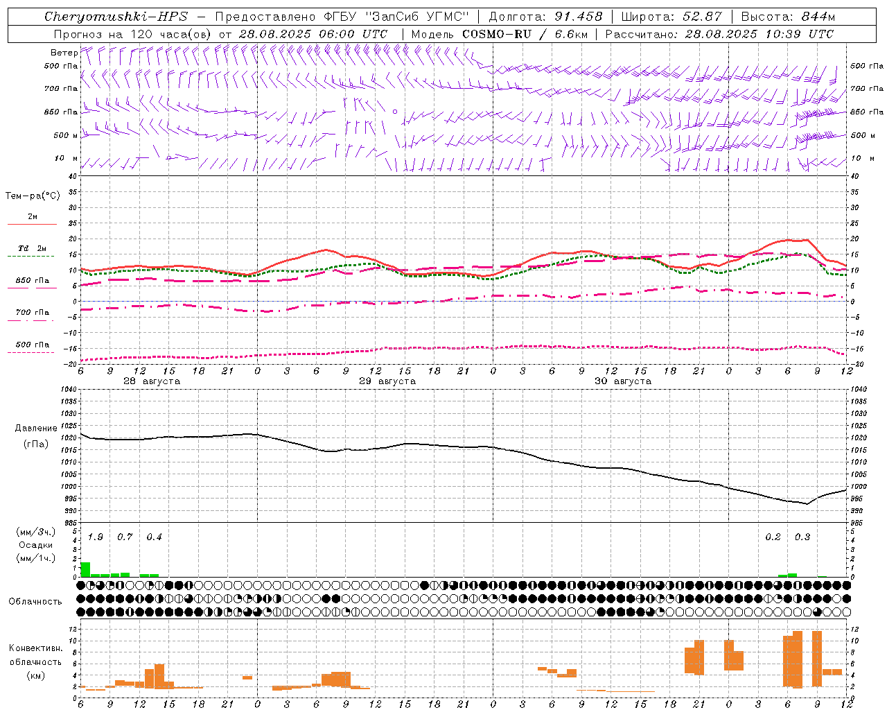
Task: Click the '29 августа' date label
Action: (387, 381)
